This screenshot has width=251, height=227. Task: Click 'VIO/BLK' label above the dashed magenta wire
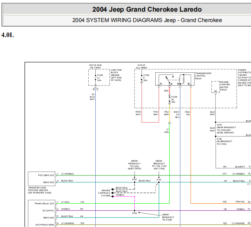click(120, 195)
